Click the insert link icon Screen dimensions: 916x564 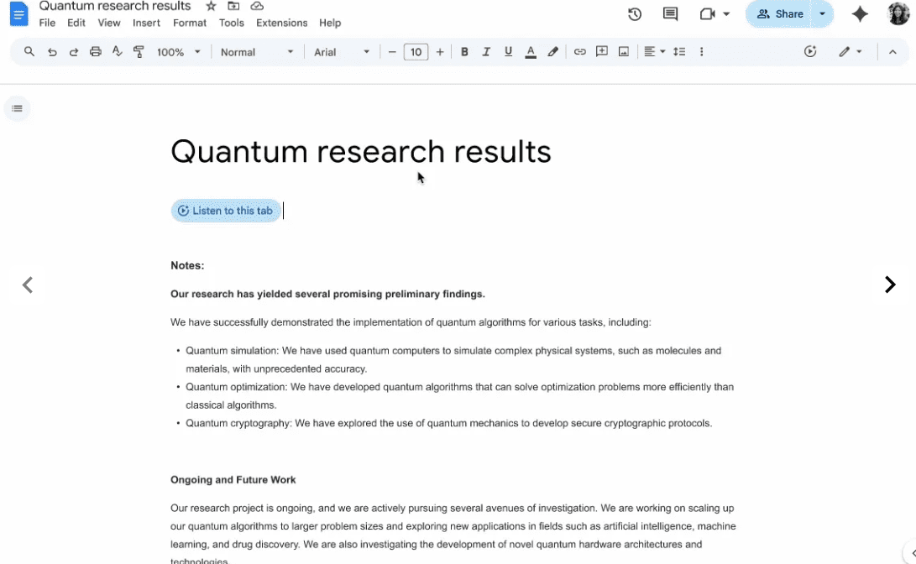(579, 52)
